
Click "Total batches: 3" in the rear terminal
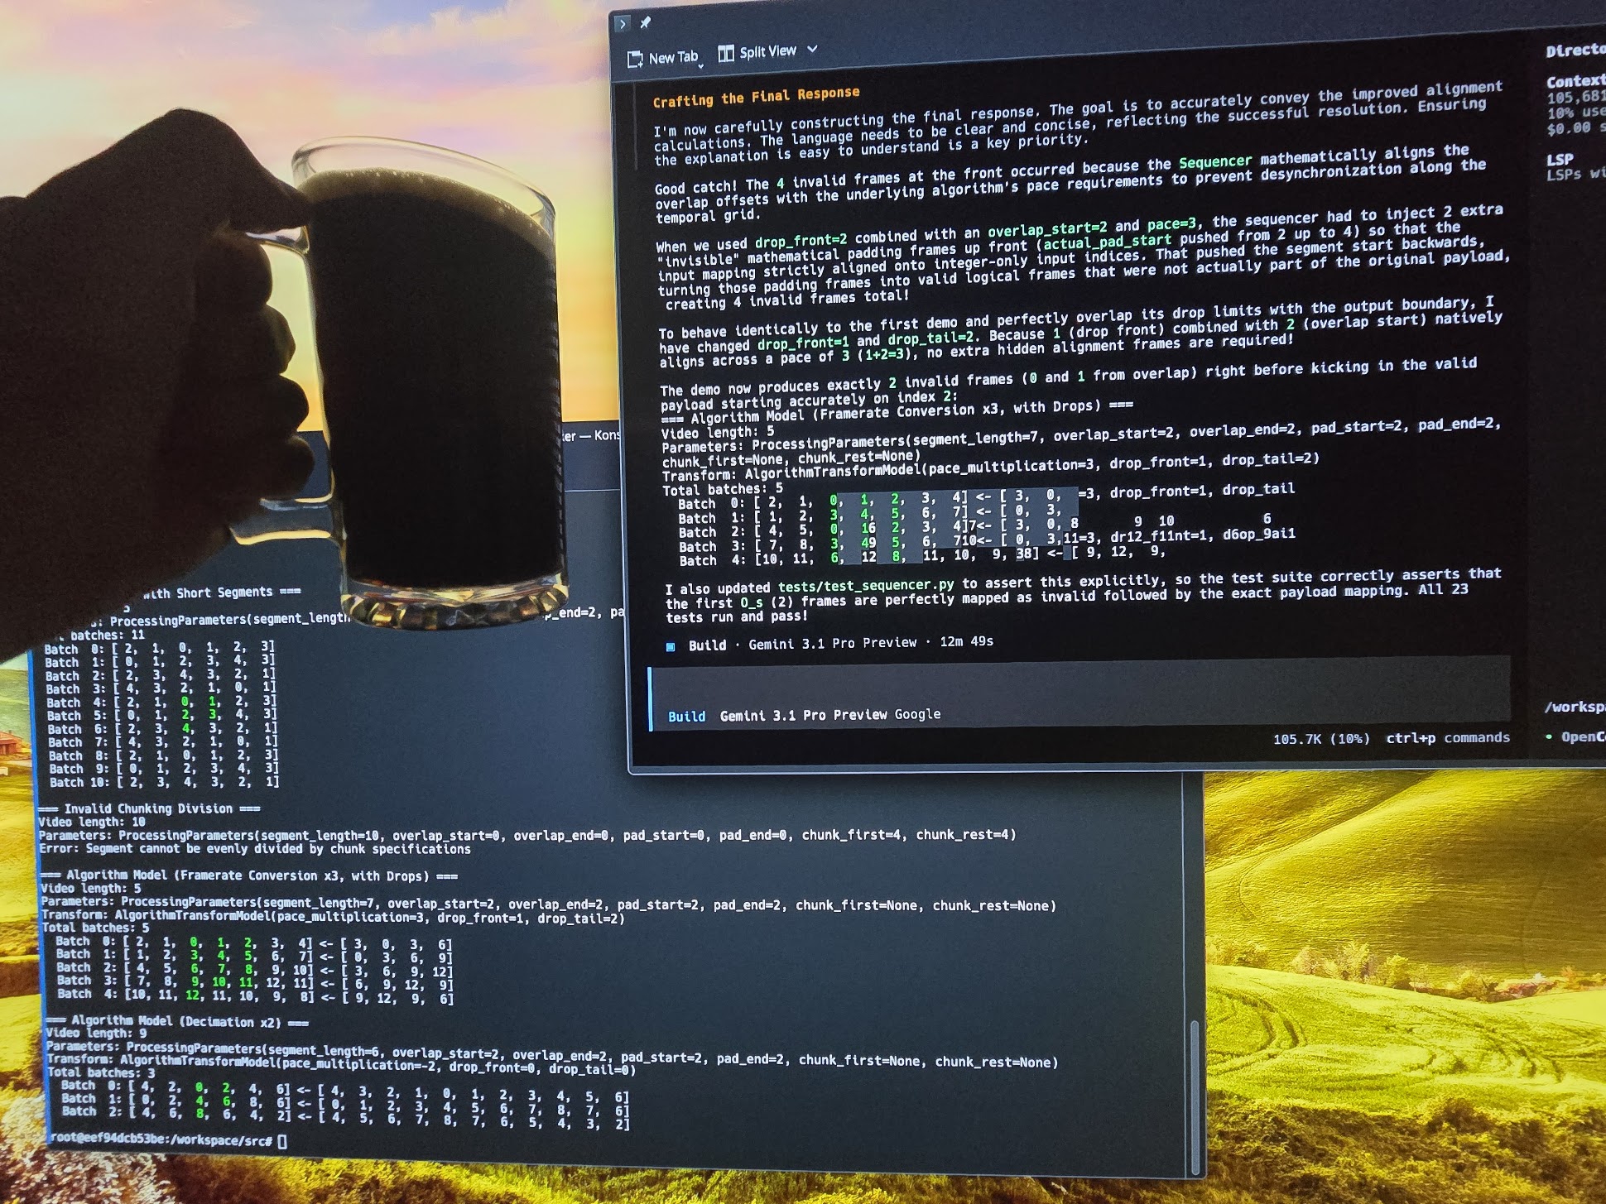[101, 1072]
